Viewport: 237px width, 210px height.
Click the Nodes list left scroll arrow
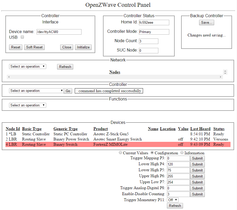[x=9, y=77]
